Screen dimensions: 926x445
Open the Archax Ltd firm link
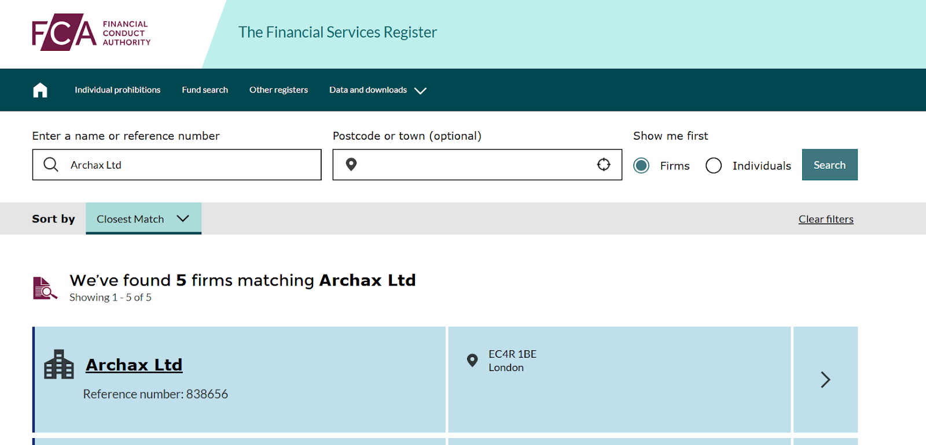tap(134, 365)
